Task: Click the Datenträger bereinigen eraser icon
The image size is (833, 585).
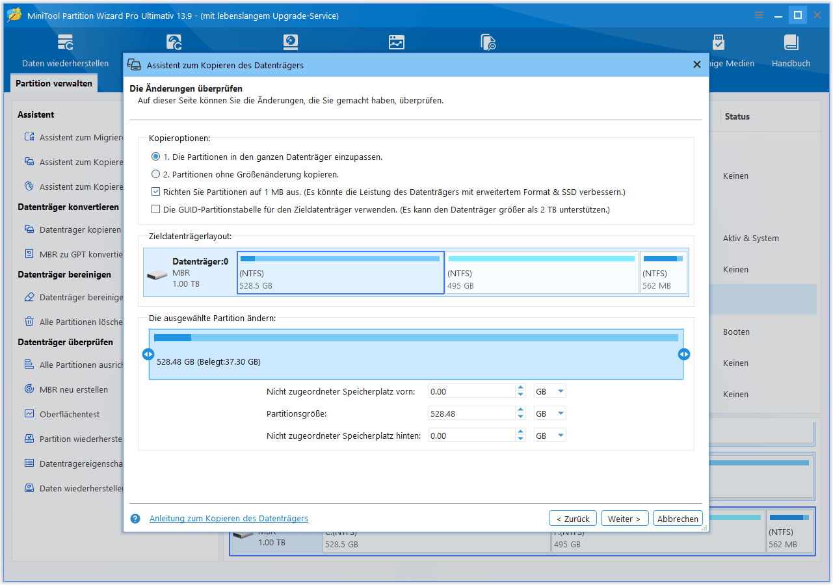Action: pyautogui.click(x=29, y=297)
